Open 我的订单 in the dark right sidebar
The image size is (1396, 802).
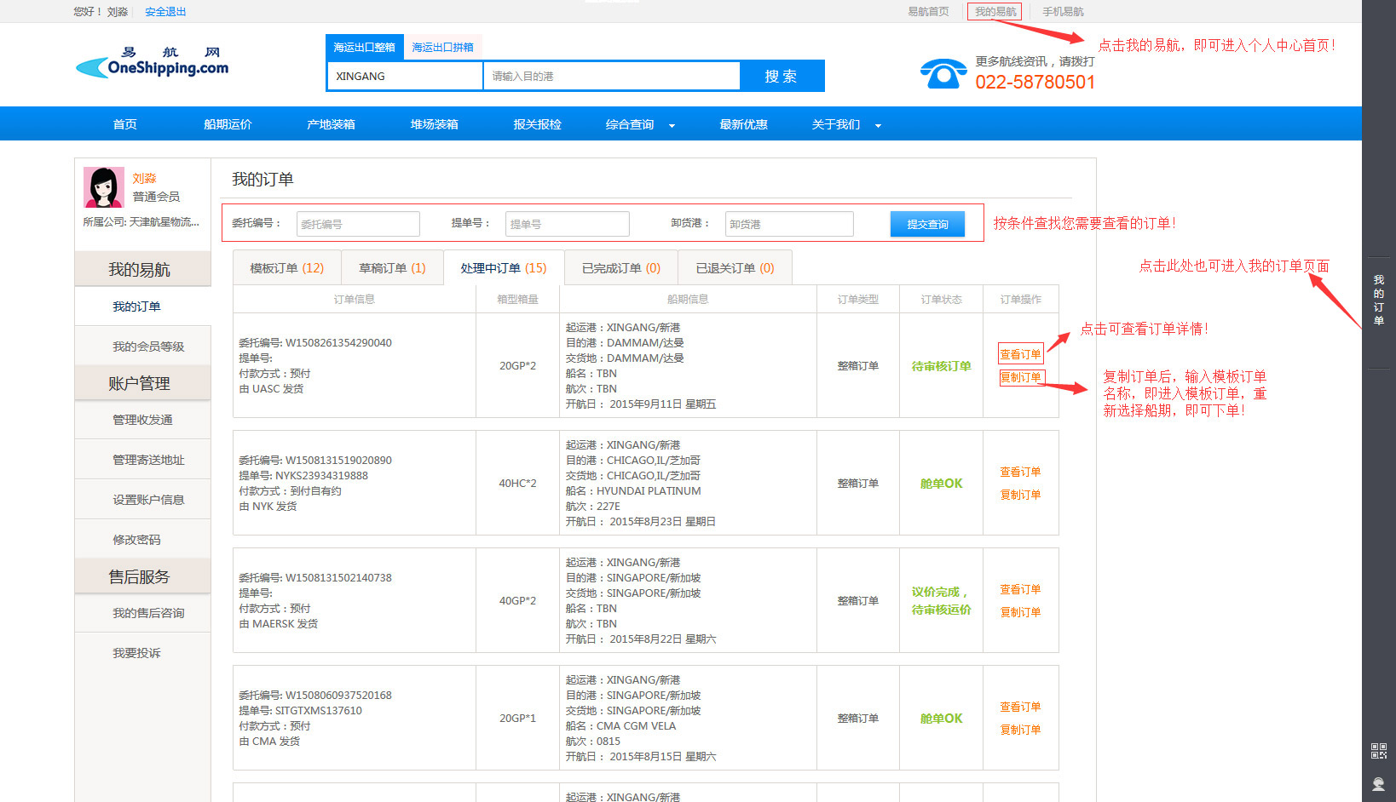(x=1378, y=300)
